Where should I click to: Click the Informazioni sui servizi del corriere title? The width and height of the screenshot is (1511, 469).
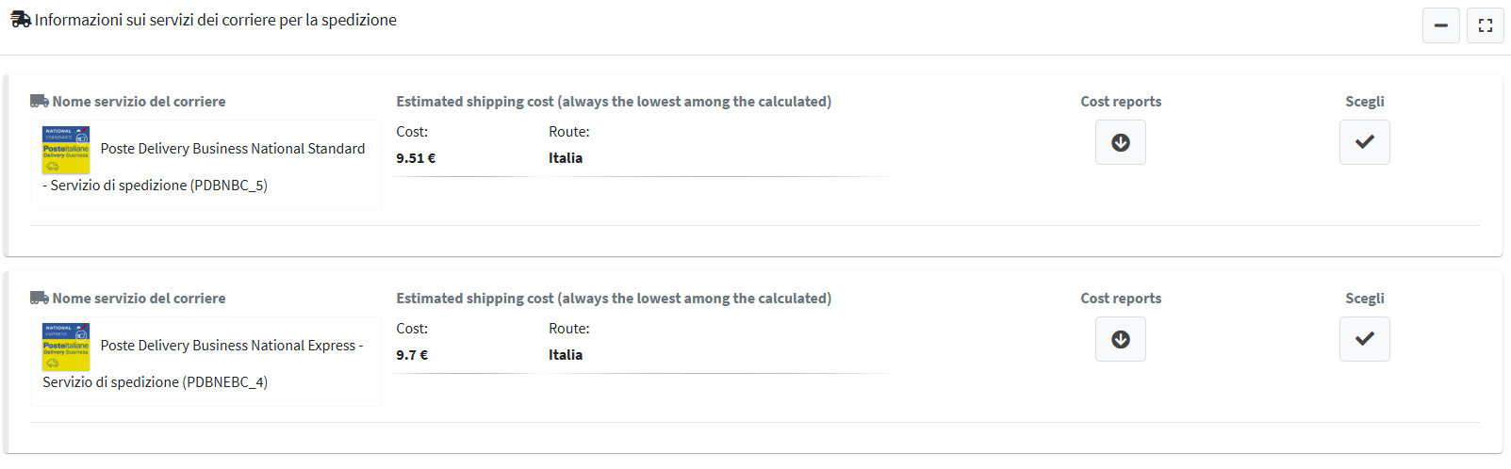coord(216,20)
